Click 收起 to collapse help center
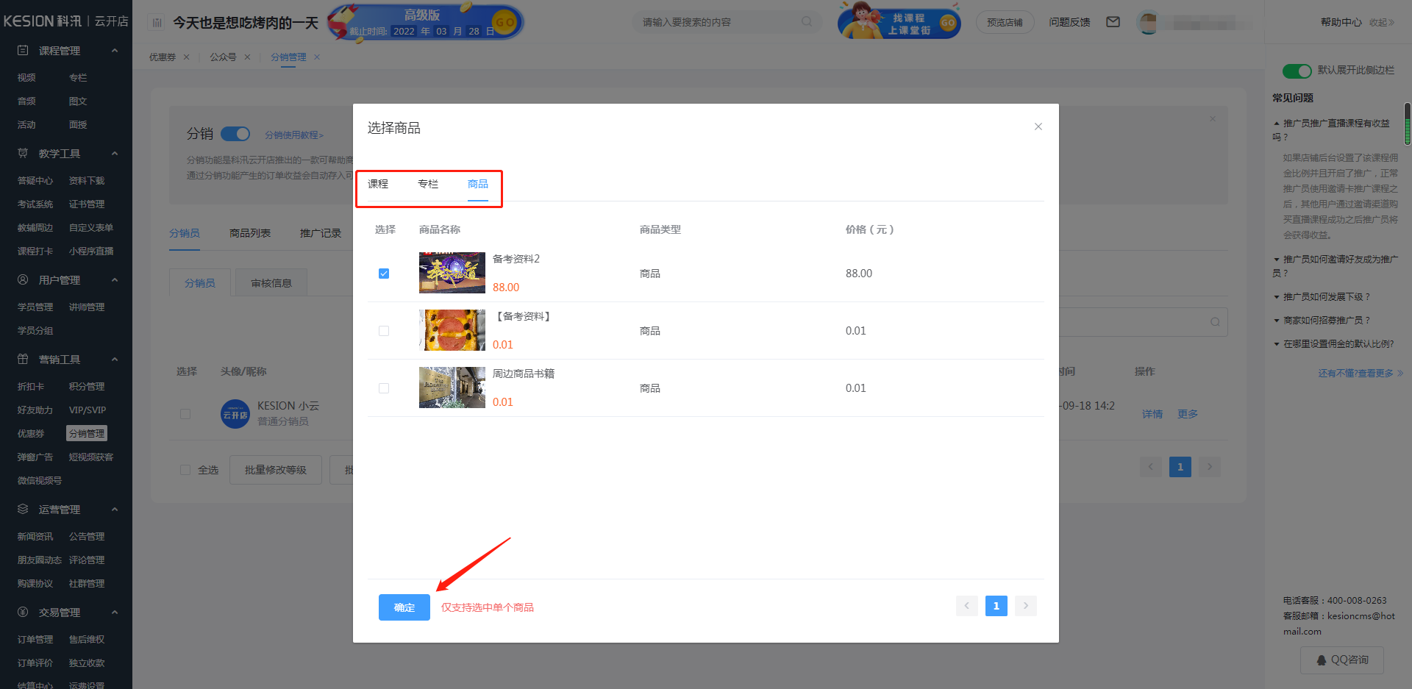Image resolution: width=1412 pixels, height=689 pixels. coord(1382,23)
